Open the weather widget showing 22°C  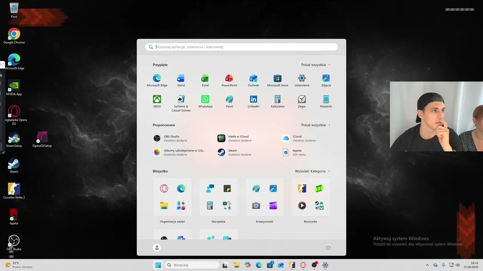coord(19,265)
